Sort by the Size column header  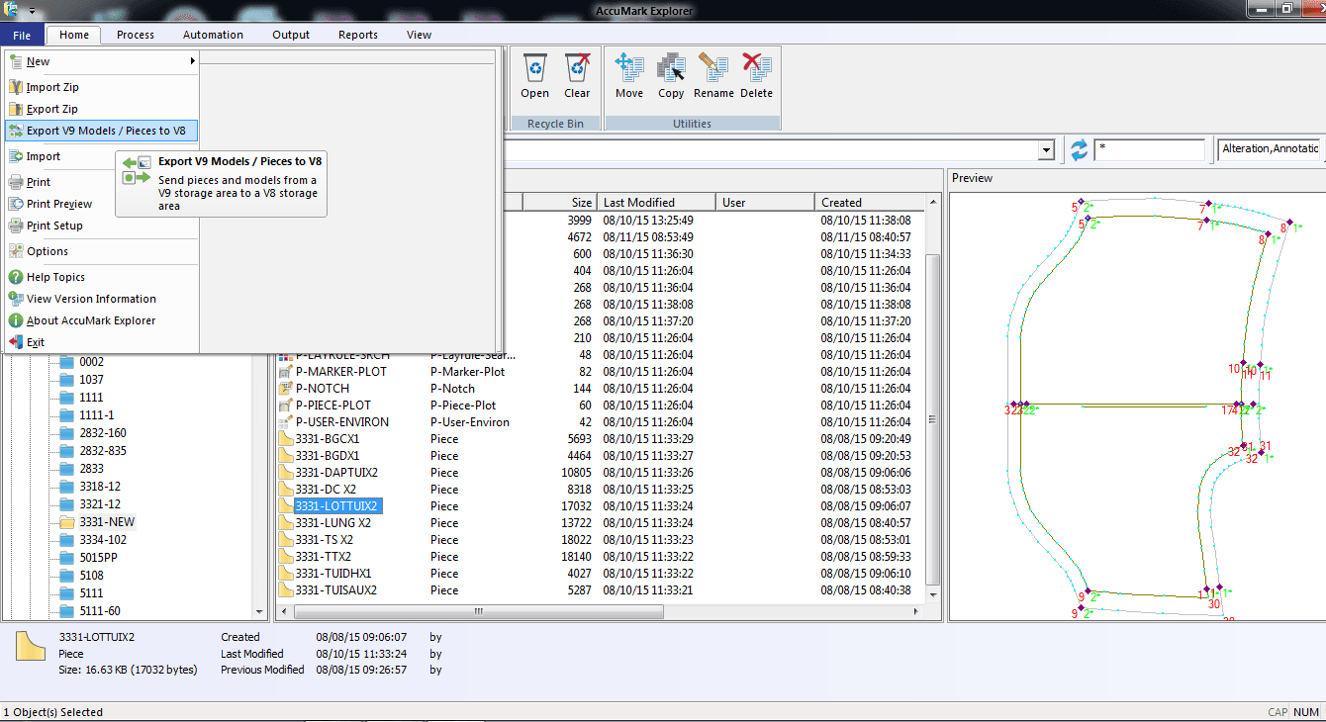point(560,202)
